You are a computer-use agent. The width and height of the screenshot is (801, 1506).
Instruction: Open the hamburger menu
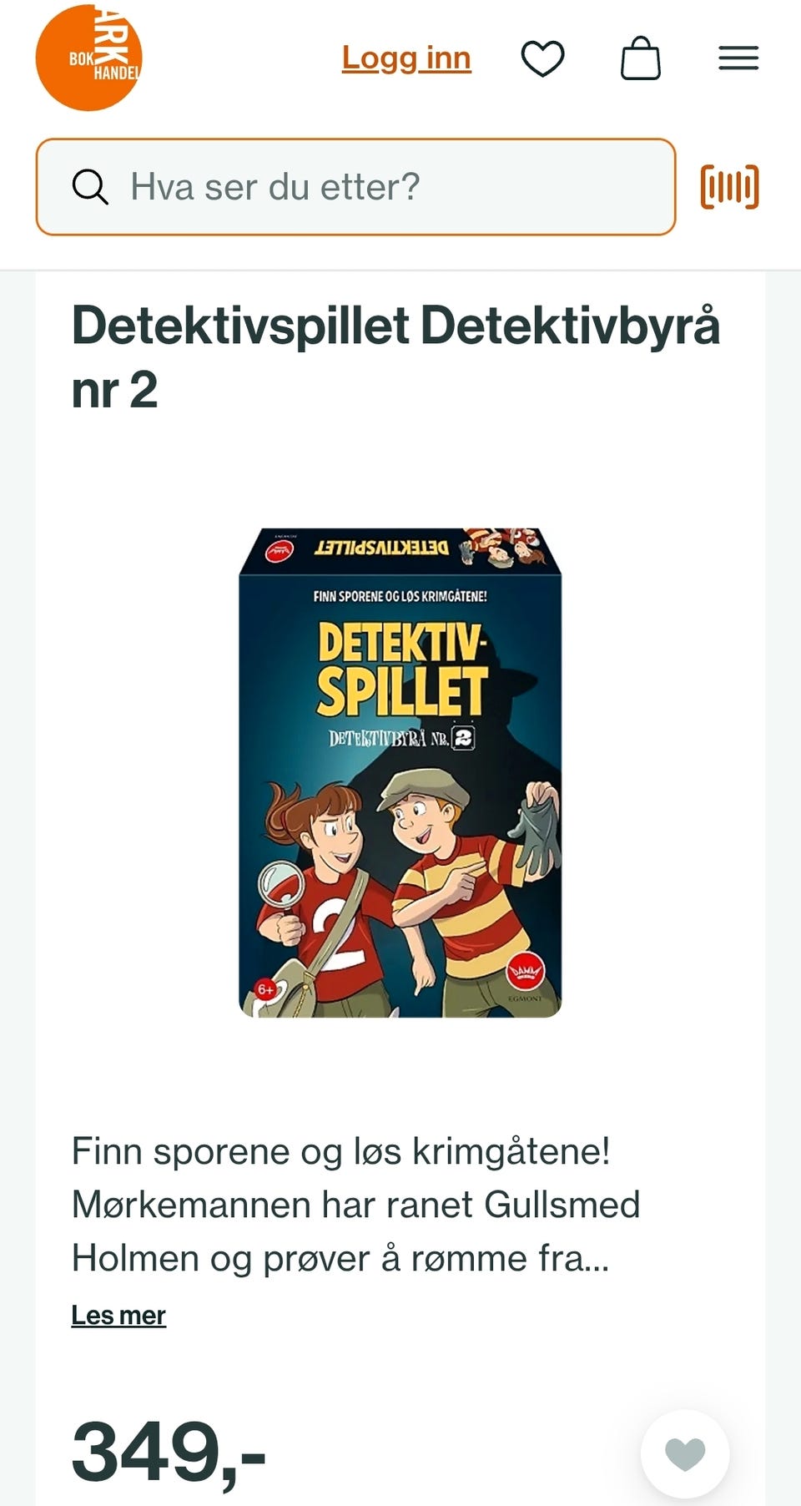tap(738, 58)
